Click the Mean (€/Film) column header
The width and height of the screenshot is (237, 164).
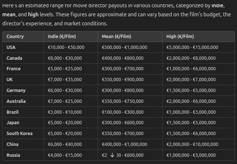[116, 36]
